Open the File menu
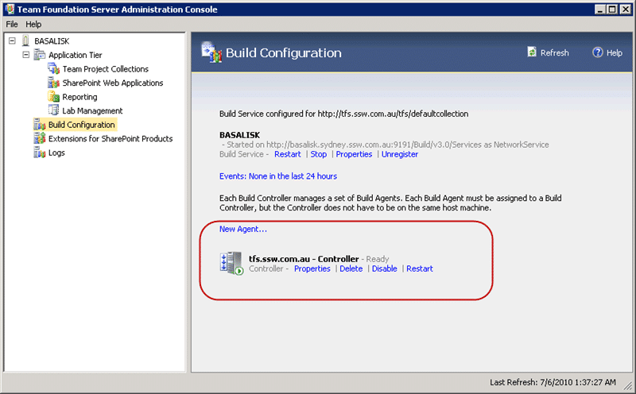 [12, 25]
